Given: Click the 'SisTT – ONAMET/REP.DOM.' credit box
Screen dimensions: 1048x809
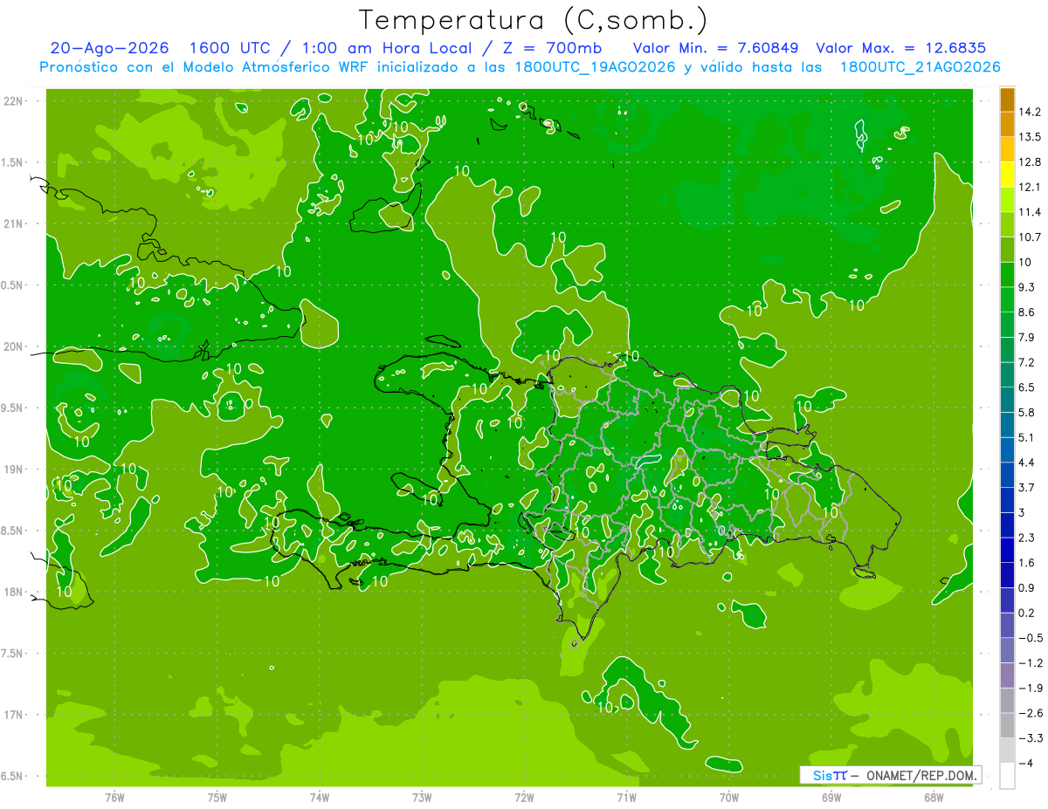Looking at the screenshot, I should click(x=891, y=775).
